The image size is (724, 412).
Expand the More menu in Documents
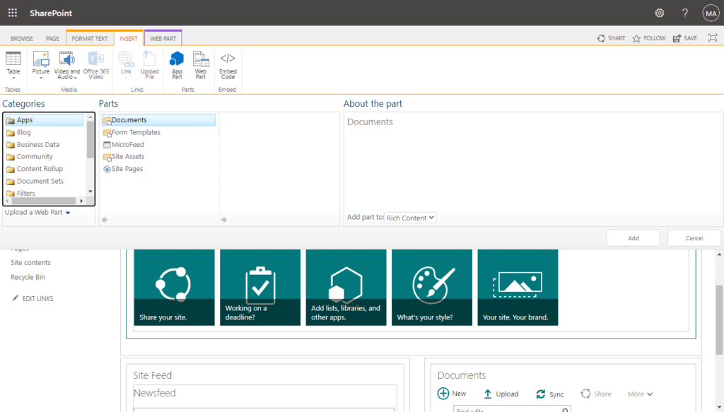click(x=640, y=394)
